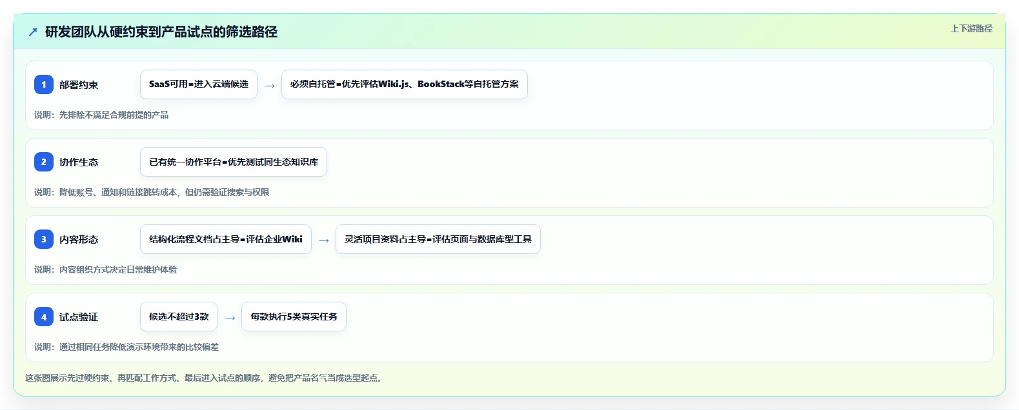Select the 试点验证 step label
Image resolution: width=1019 pixels, height=410 pixels.
[79, 317]
